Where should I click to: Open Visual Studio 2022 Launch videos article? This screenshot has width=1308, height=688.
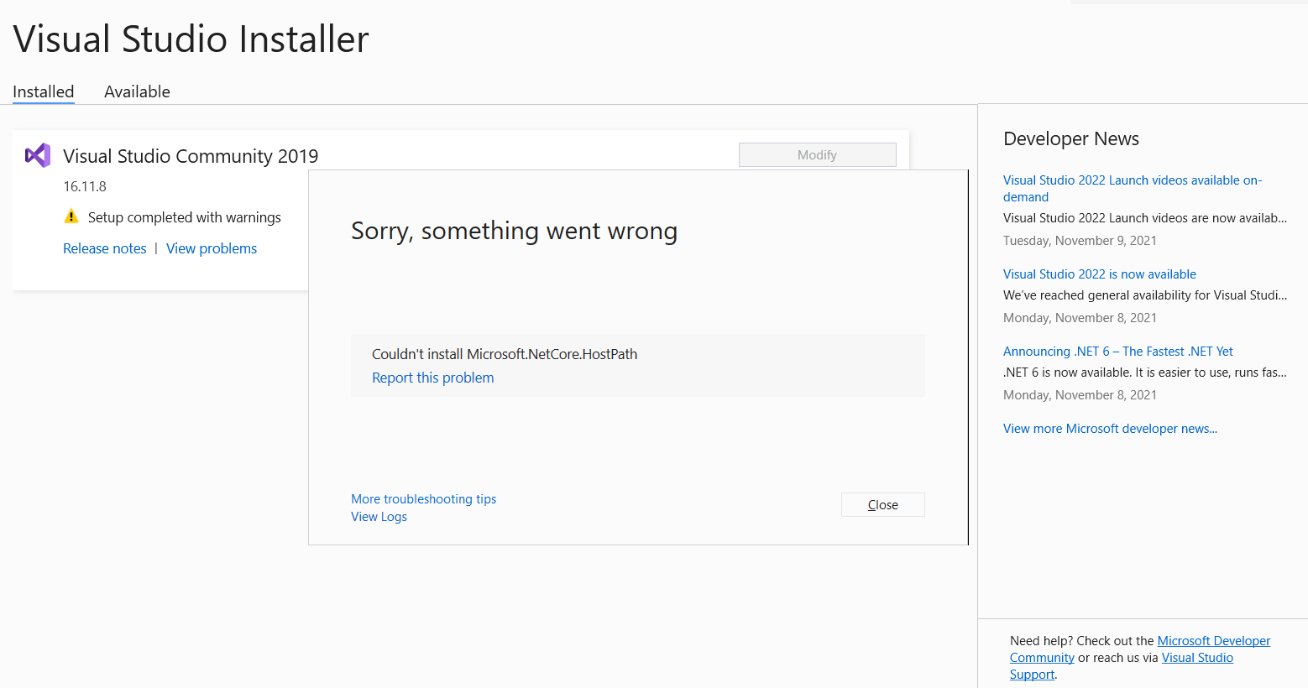[1132, 188]
